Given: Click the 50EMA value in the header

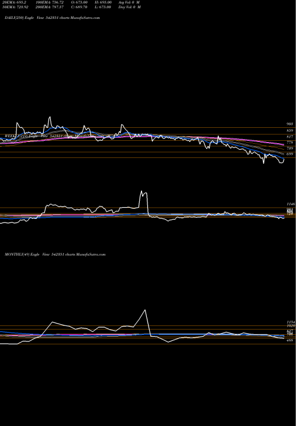Looking at the screenshot, I should (15, 7).
